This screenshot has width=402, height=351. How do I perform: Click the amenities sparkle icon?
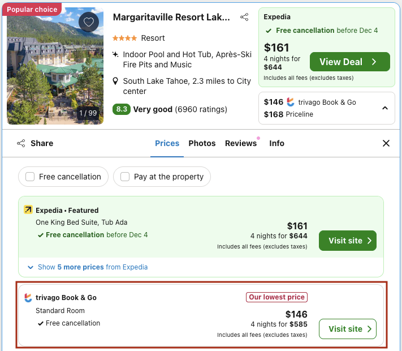(116, 55)
